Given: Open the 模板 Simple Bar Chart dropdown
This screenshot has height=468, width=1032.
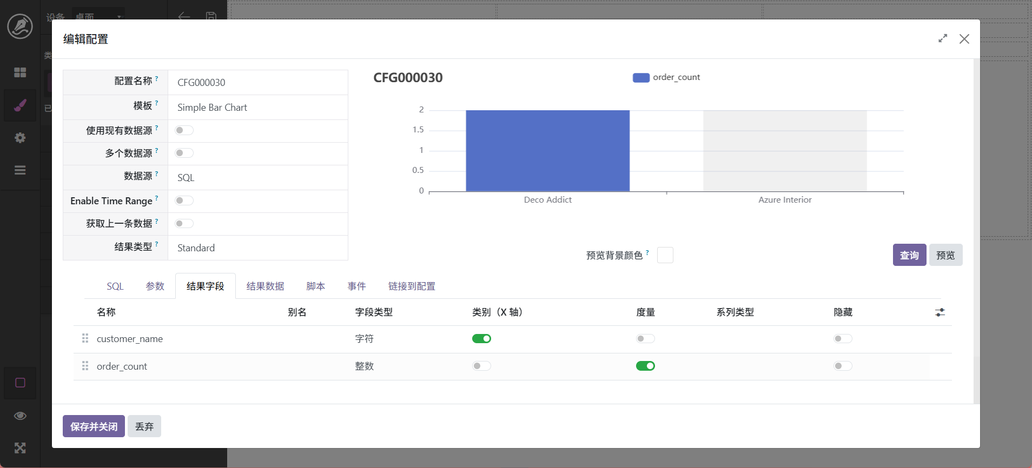Looking at the screenshot, I should pos(257,108).
